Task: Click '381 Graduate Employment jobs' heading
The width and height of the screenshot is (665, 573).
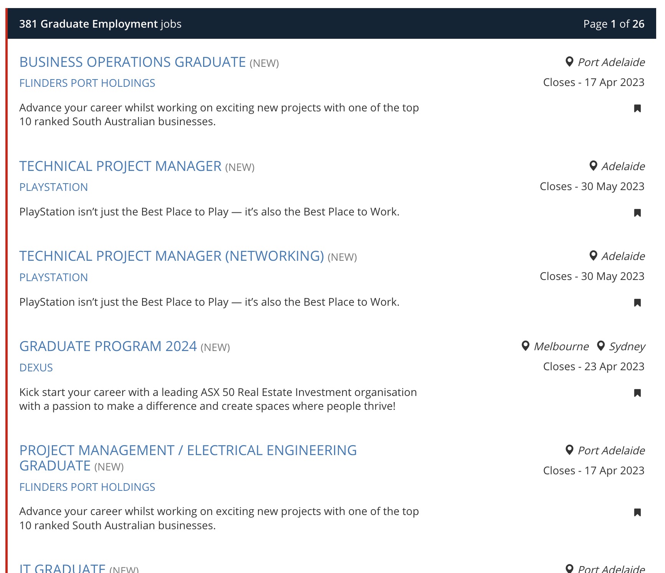Action: point(100,24)
